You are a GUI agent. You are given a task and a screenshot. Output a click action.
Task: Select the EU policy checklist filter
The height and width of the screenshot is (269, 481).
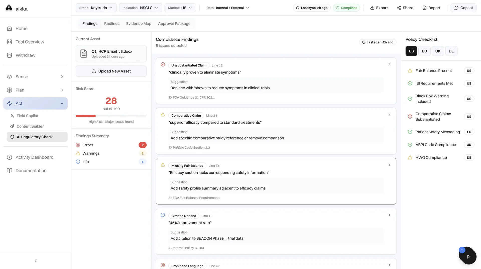[424, 51]
